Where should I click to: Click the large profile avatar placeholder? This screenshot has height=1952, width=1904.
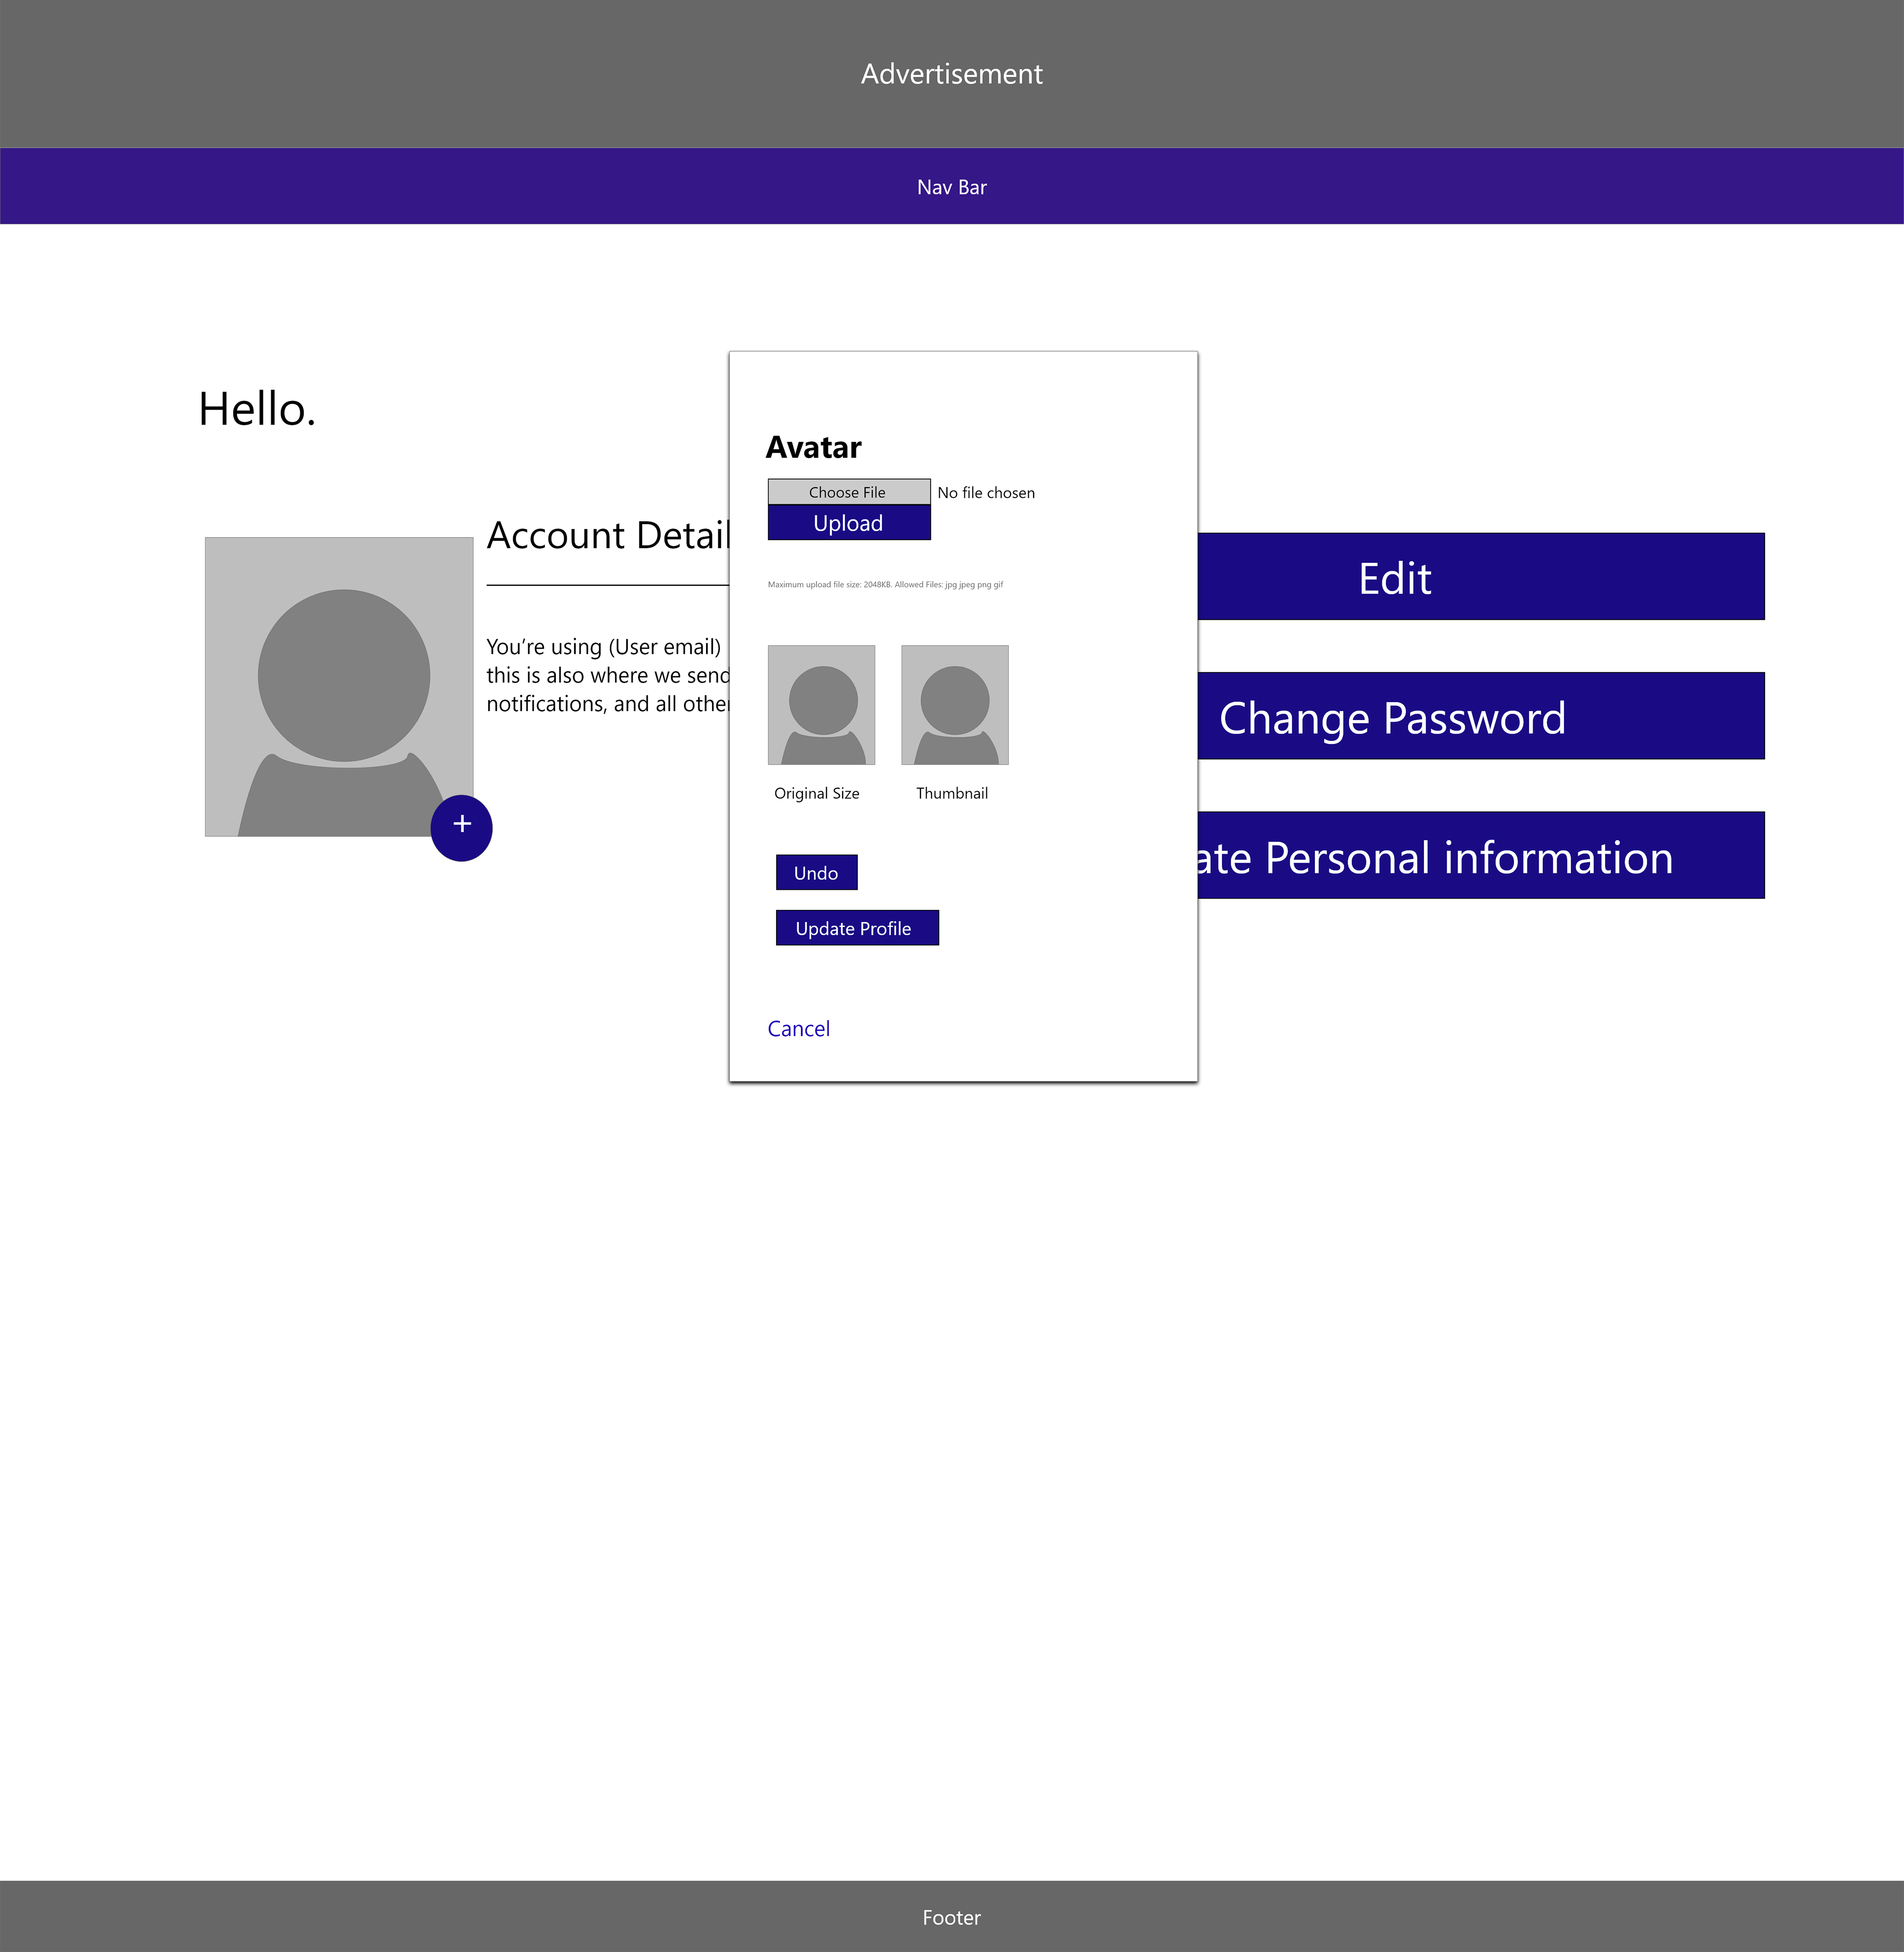tap(338, 686)
